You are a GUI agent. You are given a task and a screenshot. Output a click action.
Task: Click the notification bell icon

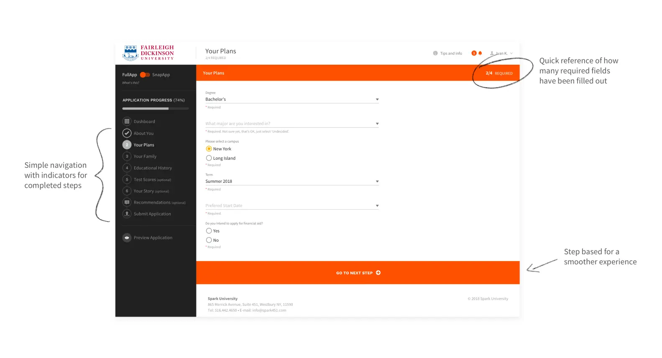click(x=480, y=53)
